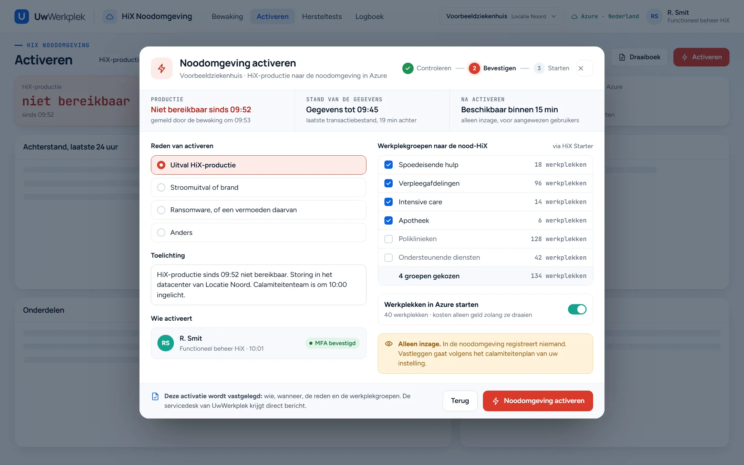Click the Terug button

[x=460, y=401]
